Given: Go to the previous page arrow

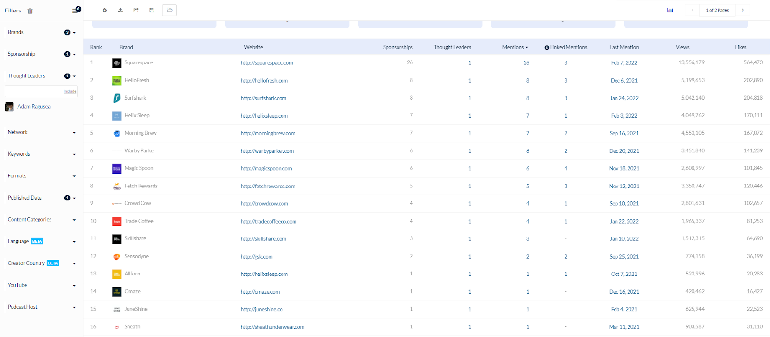Looking at the screenshot, I should click(x=692, y=10).
